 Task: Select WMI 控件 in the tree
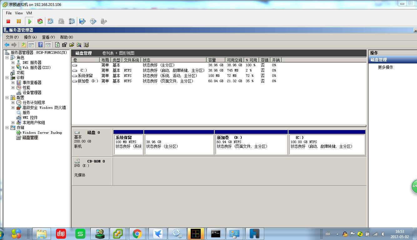[x=30, y=117]
